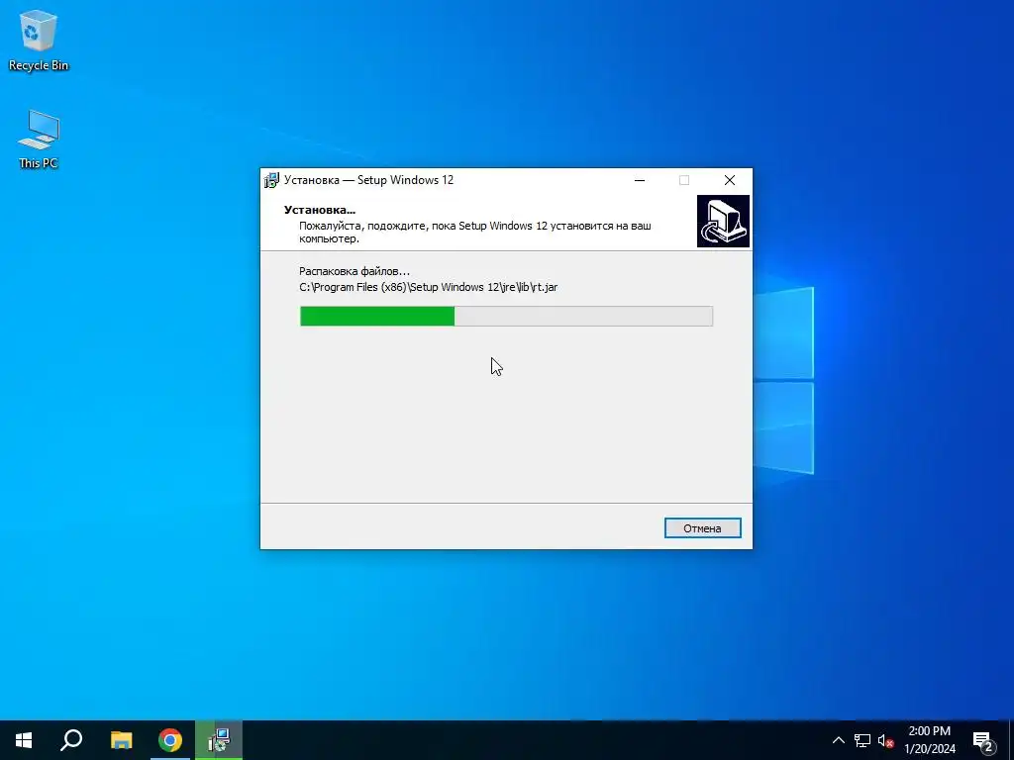Click the 'Установка — Setup Windows 12' title text
Viewport: 1014px width, 760px height.
click(368, 180)
